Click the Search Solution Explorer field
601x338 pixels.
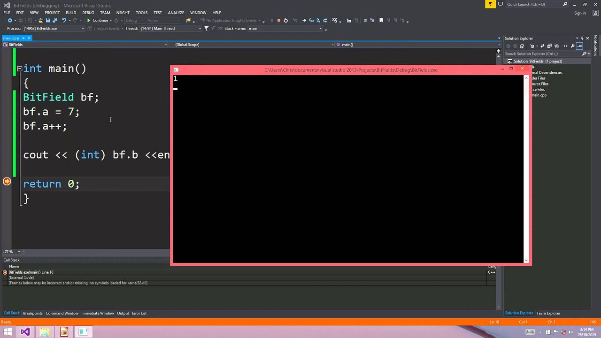543,54
